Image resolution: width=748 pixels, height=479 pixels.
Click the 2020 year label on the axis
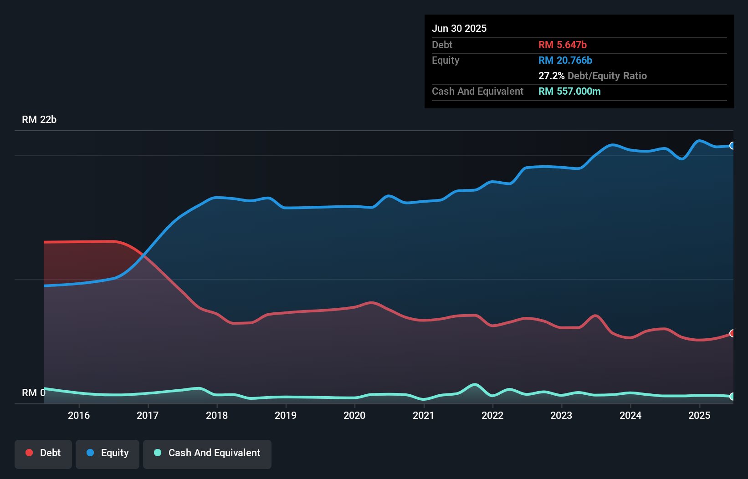[354, 415]
